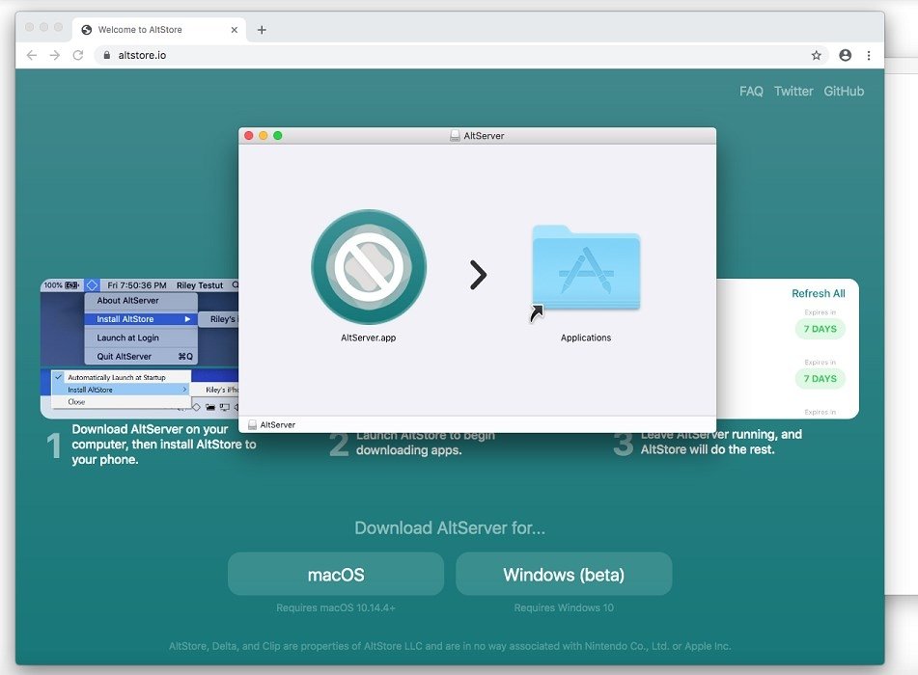Screen dimensions: 918x675
Task: Click the "Refresh All" text
Action: pyautogui.click(x=818, y=293)
